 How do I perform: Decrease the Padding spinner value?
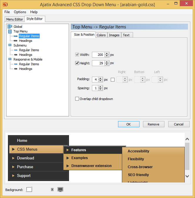point(100,81)
